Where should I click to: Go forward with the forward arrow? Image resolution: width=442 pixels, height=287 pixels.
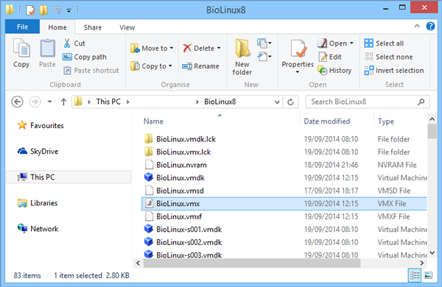click(x=35, y=102)
